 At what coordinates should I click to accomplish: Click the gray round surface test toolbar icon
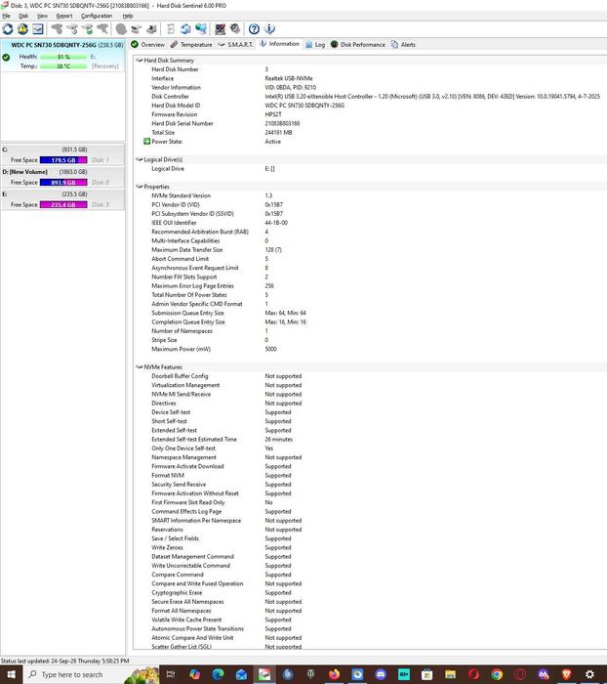tap(121, 29)
